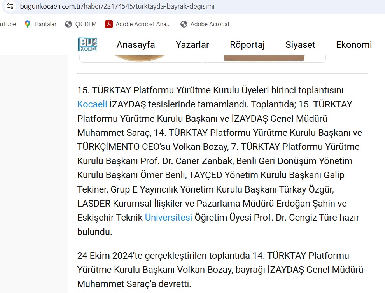
Task: Open the Yazarlar menu item
Action: click(192, 45)
